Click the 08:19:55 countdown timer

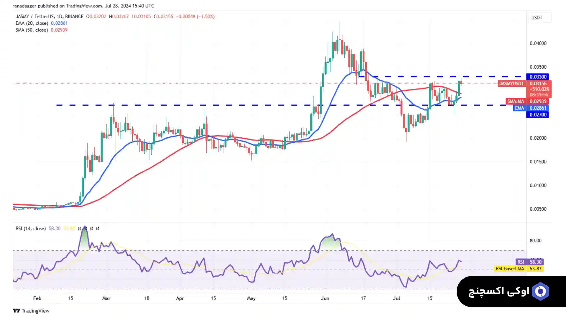tap(539, 95)
